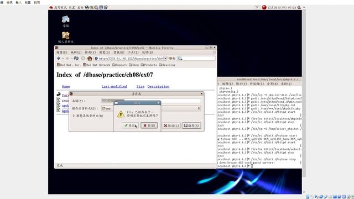354x199 pixels.
Task: Open the Red Hat Network bookmark
Action: coord(96,65)
